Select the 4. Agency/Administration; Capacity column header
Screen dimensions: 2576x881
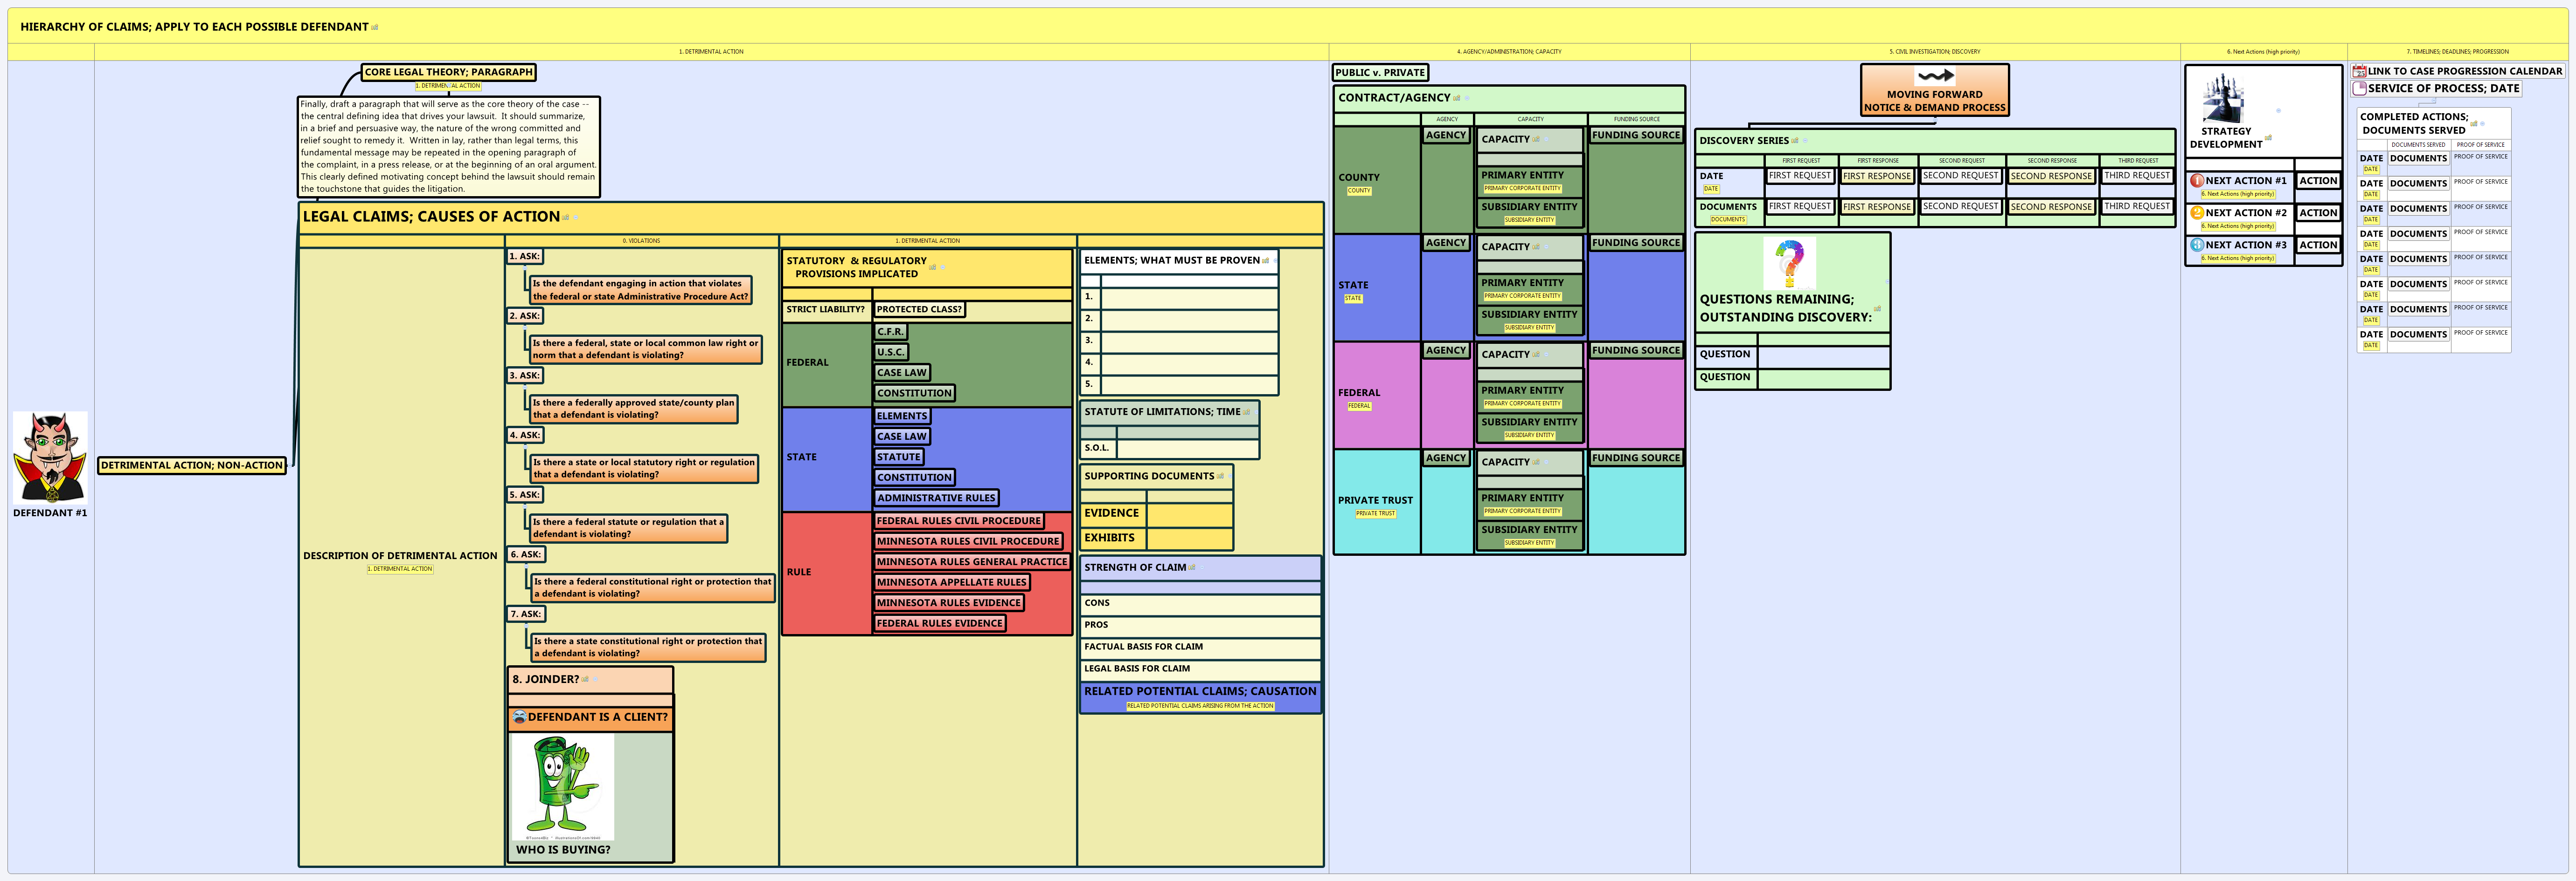pos(1510,52)
